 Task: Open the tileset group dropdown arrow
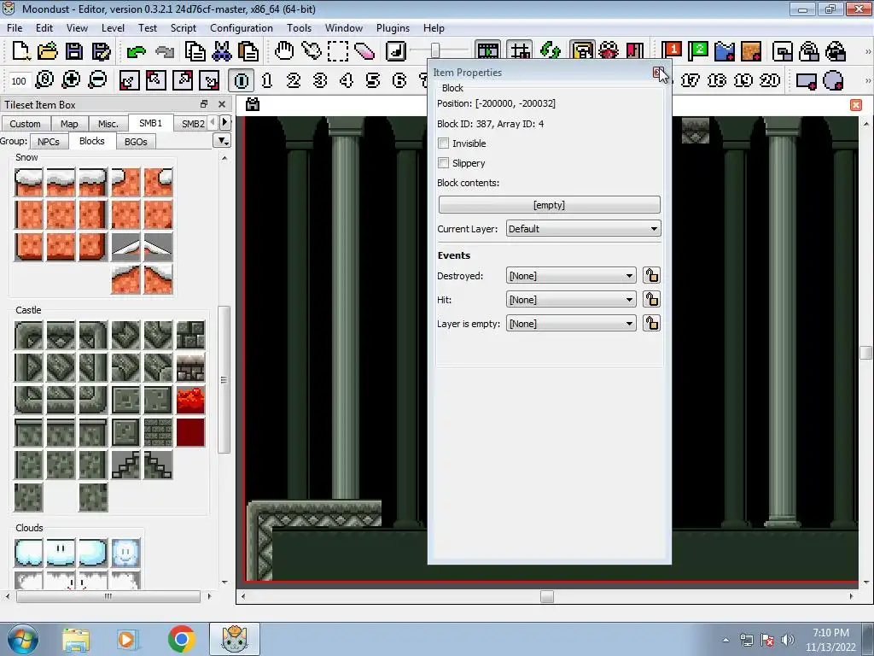(222, 141)
